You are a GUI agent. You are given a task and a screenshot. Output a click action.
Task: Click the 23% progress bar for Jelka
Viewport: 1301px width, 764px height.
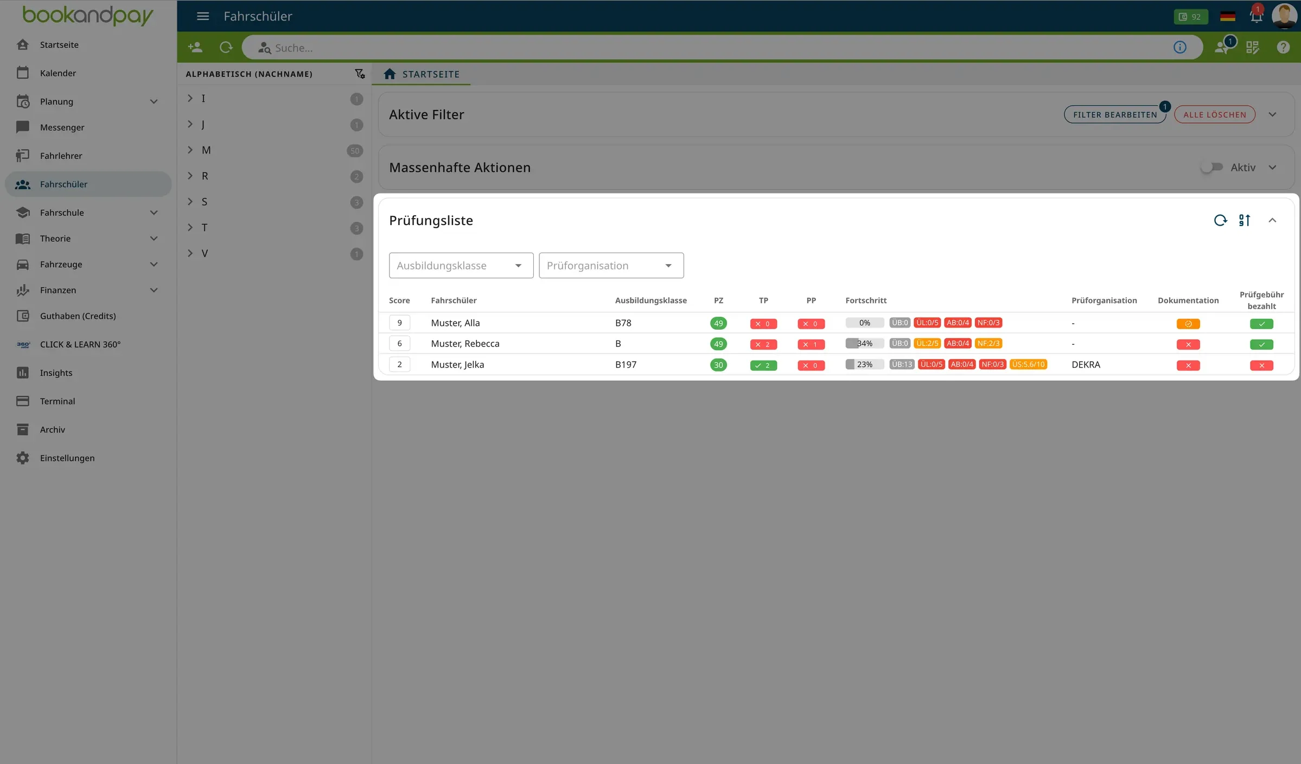pos(864,364)
